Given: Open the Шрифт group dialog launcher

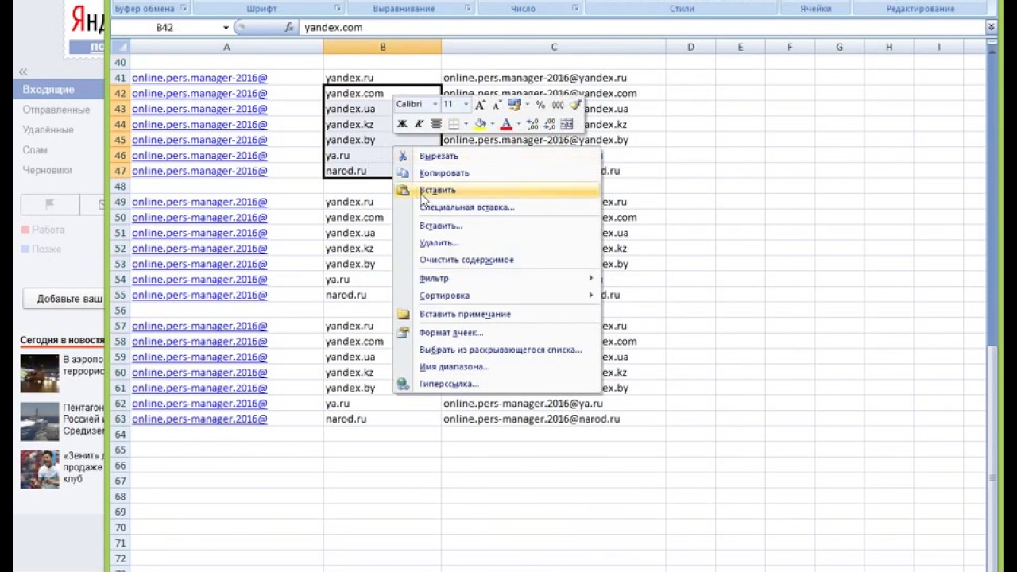Looking at the screenshot, I should 338,9.
